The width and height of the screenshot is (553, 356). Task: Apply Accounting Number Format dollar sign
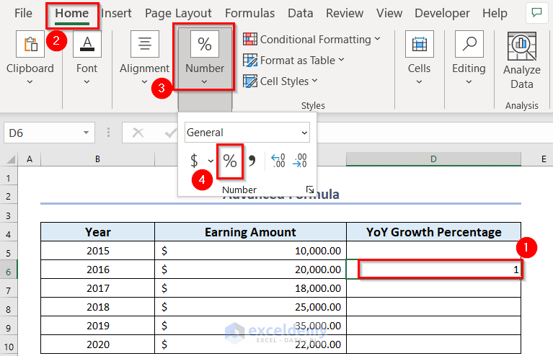[194, 161]
